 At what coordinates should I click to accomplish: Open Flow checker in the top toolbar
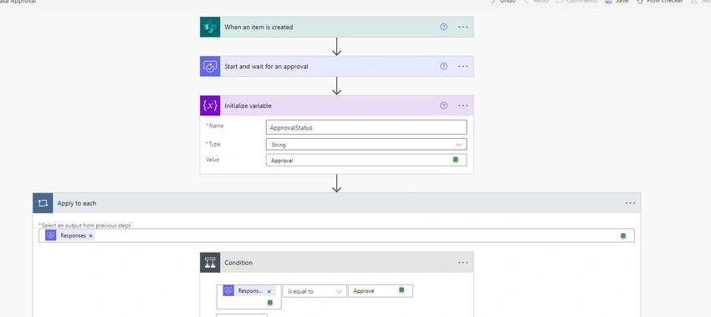[660, 2]
